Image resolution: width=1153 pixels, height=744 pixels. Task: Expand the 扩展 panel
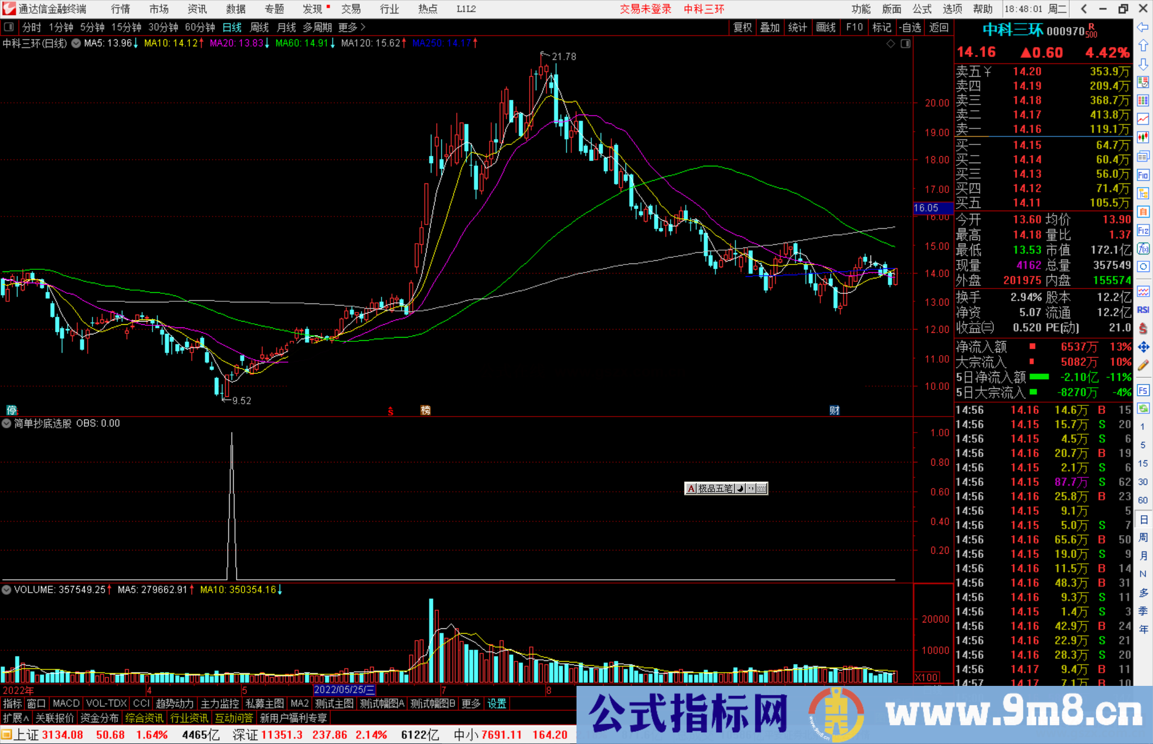click(16, 718)
